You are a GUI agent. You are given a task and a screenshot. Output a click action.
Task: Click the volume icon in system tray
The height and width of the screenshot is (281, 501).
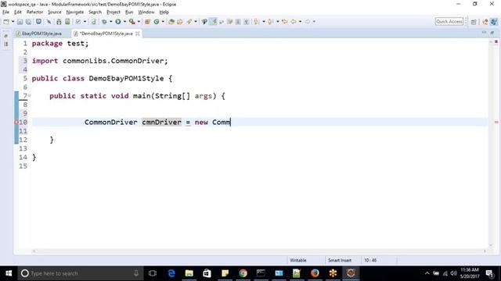(454, 273)
